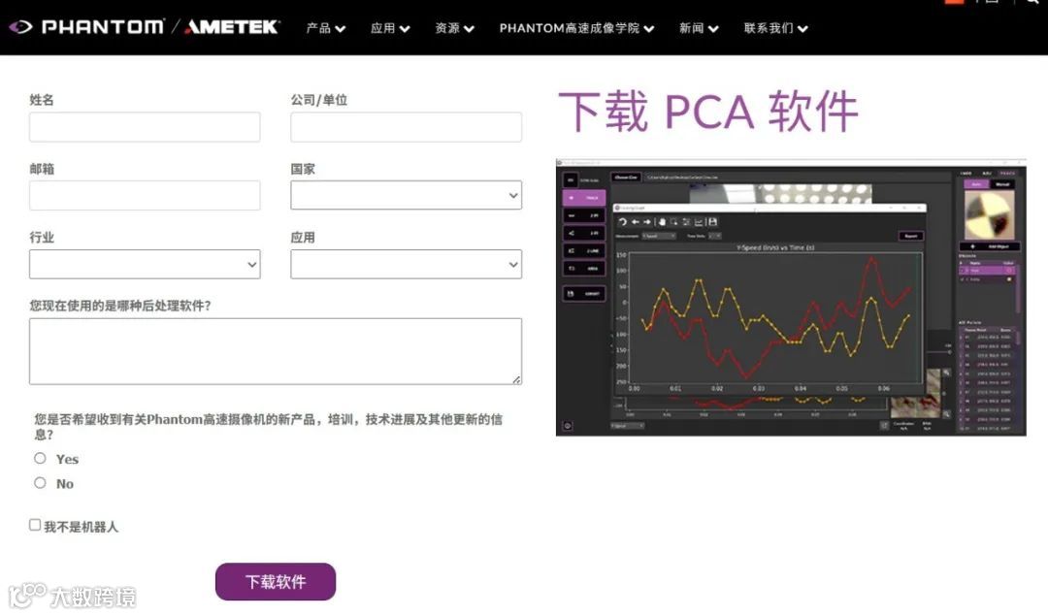Expand the chevron next to 联系我们

(x=802, y=29)
